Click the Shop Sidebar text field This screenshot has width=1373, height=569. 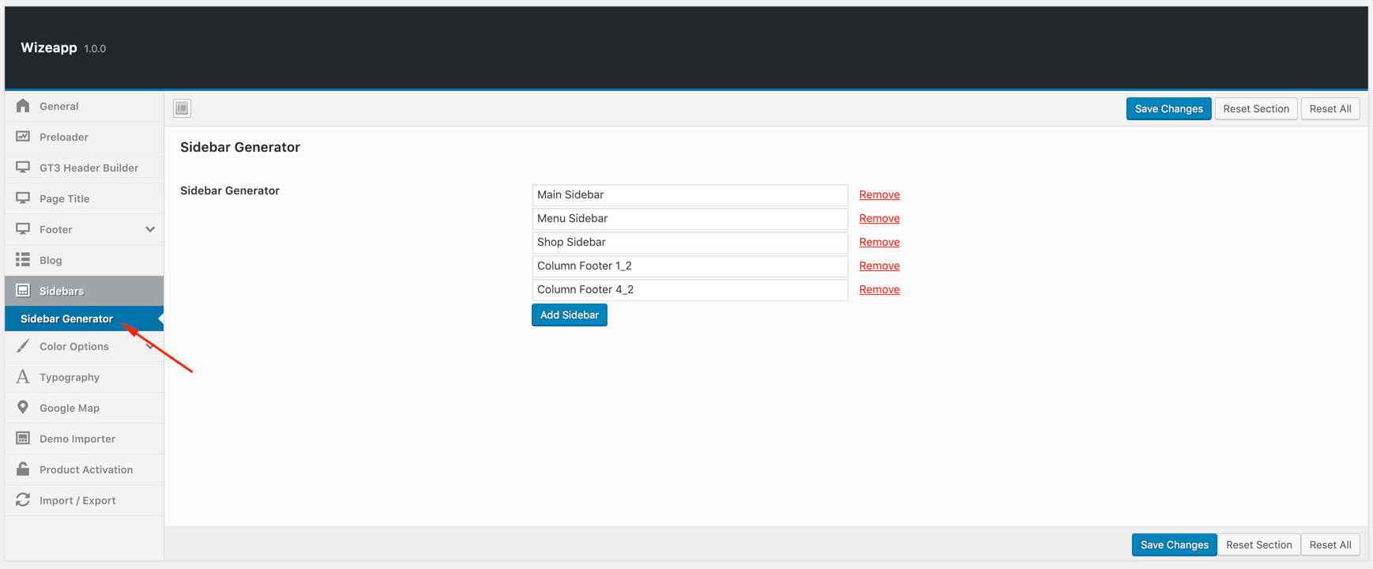[690, 243]
